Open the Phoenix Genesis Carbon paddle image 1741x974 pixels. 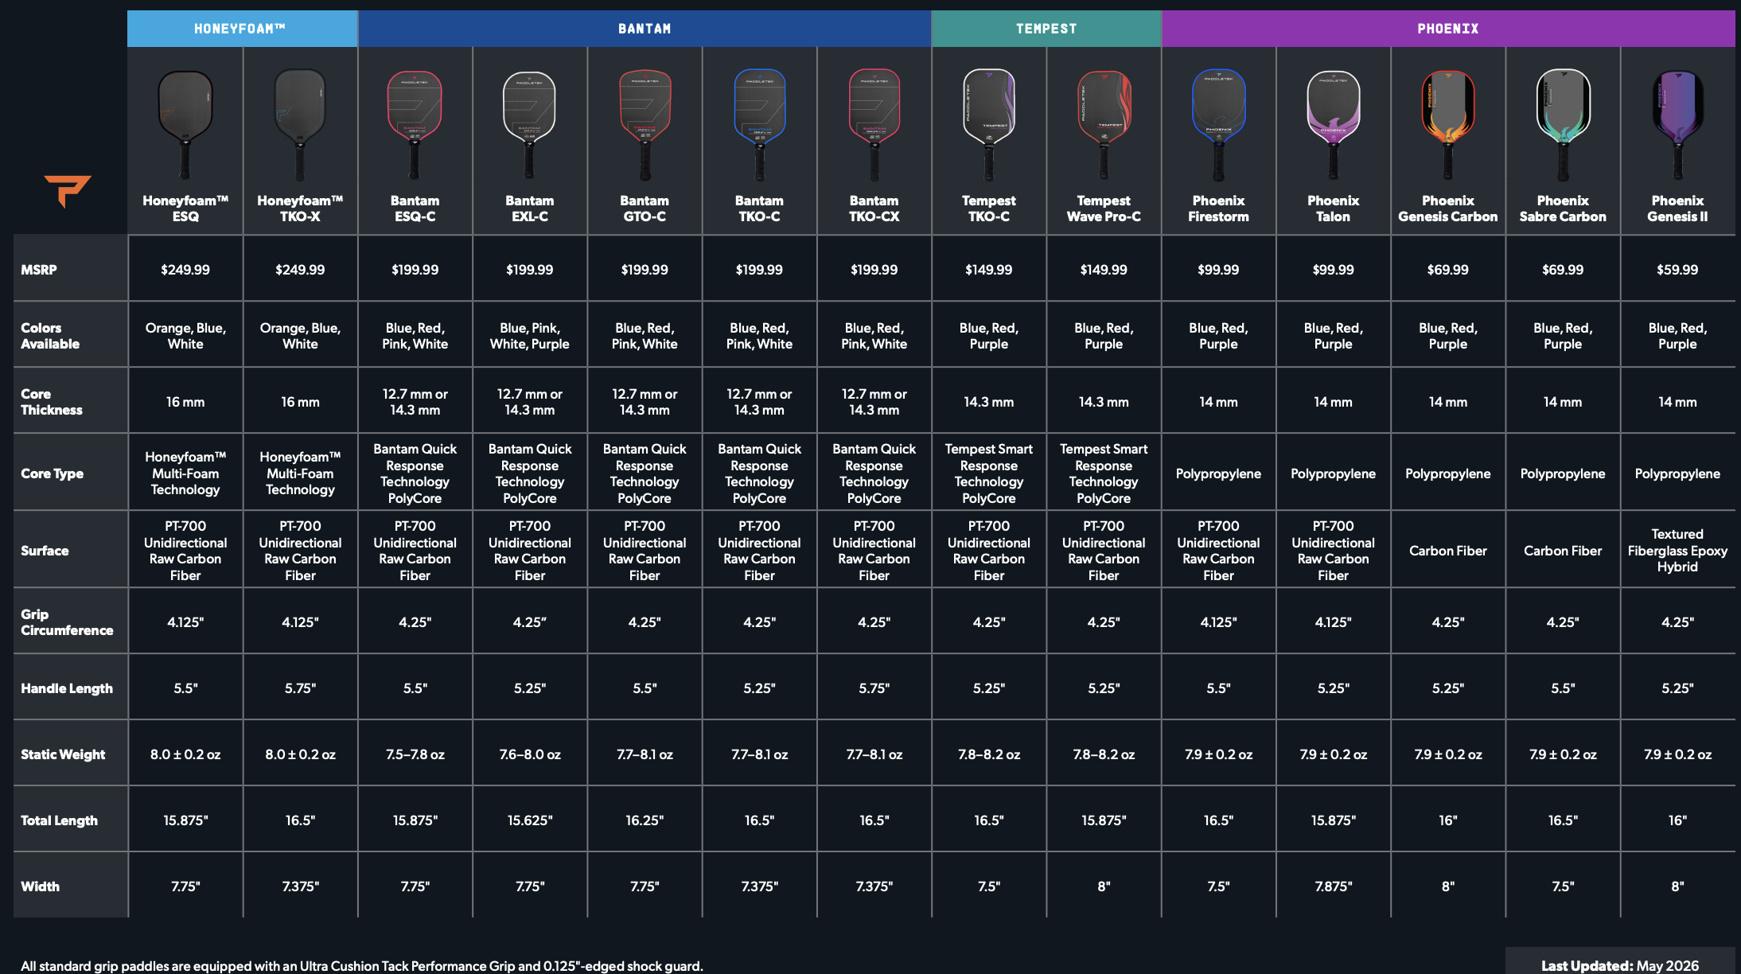click(1448, 124)
